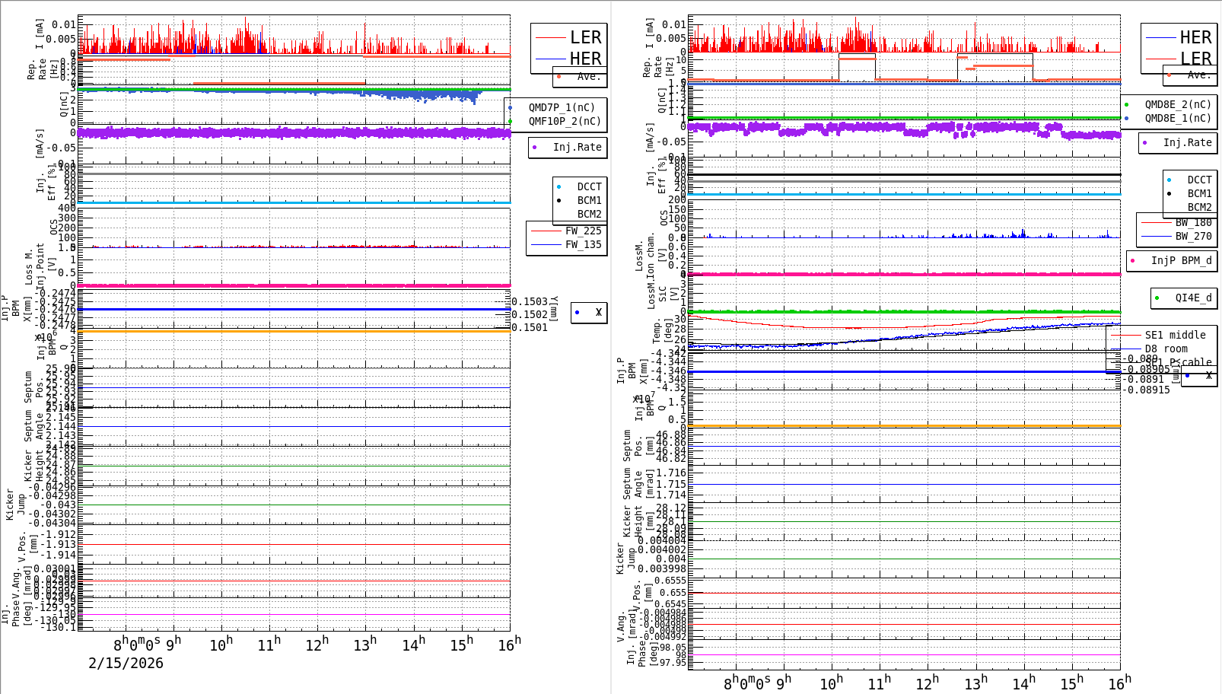Click the 'Rep. Rate [Hz]' axis title in the right plot
Viewport: 1222px width, 694px height.
pos(658,67)
